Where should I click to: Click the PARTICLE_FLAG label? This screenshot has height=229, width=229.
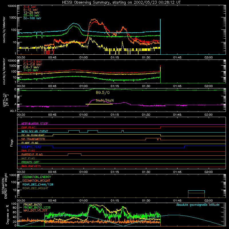point(32,154)
